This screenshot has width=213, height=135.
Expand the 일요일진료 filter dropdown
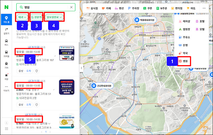tap(54, 17)
